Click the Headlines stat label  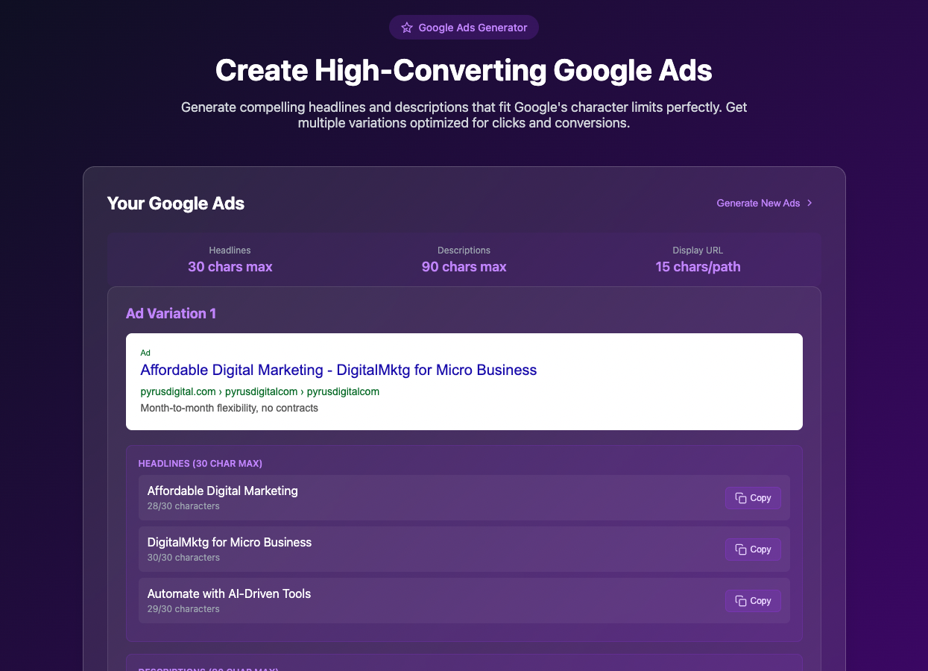coord(230,251)
